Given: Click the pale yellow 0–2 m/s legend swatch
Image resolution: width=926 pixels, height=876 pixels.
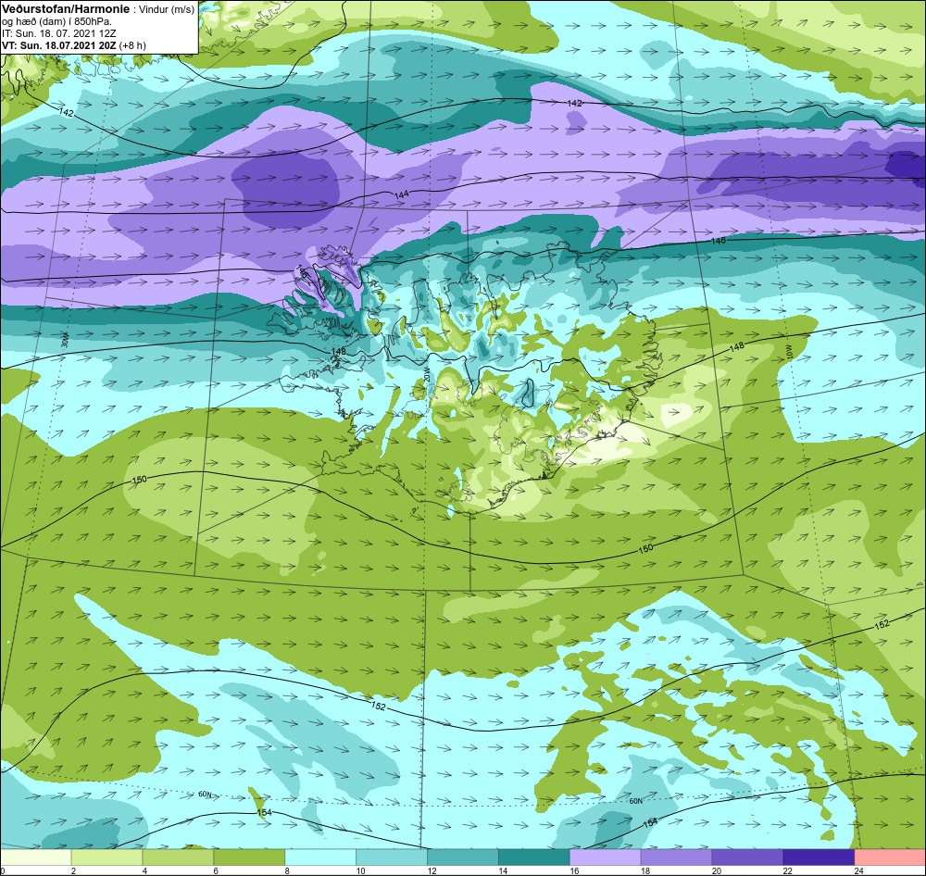Looking at the screenshot, I should pyautogui.click(x=35, y=857).
